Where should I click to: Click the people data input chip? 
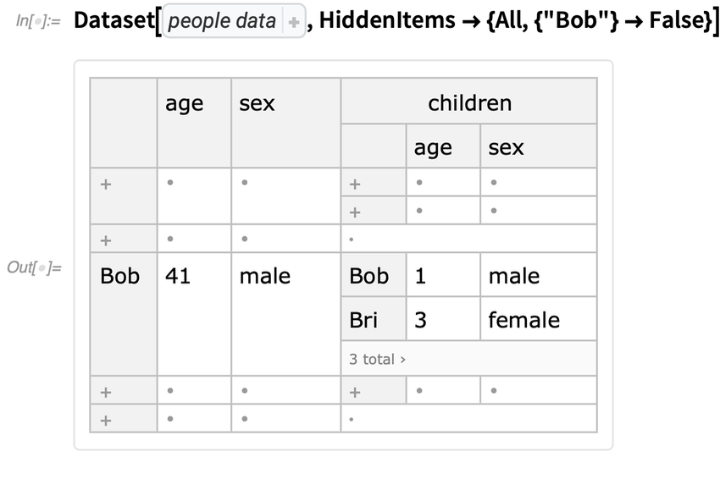[223, 23]
